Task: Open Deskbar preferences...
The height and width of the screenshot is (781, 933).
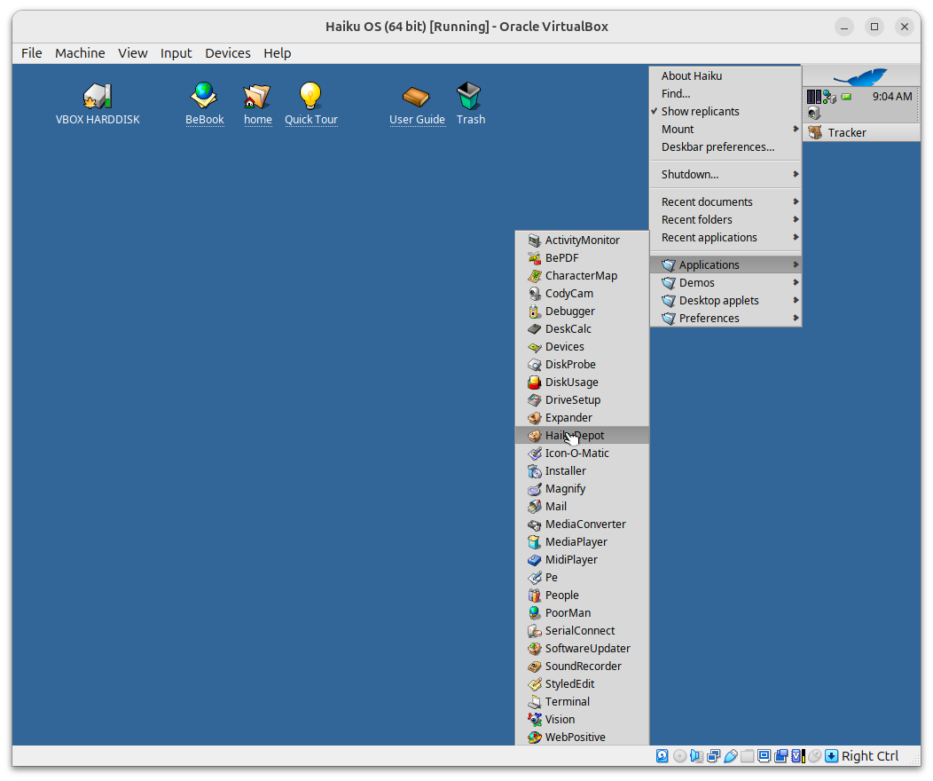Action: 725,147
